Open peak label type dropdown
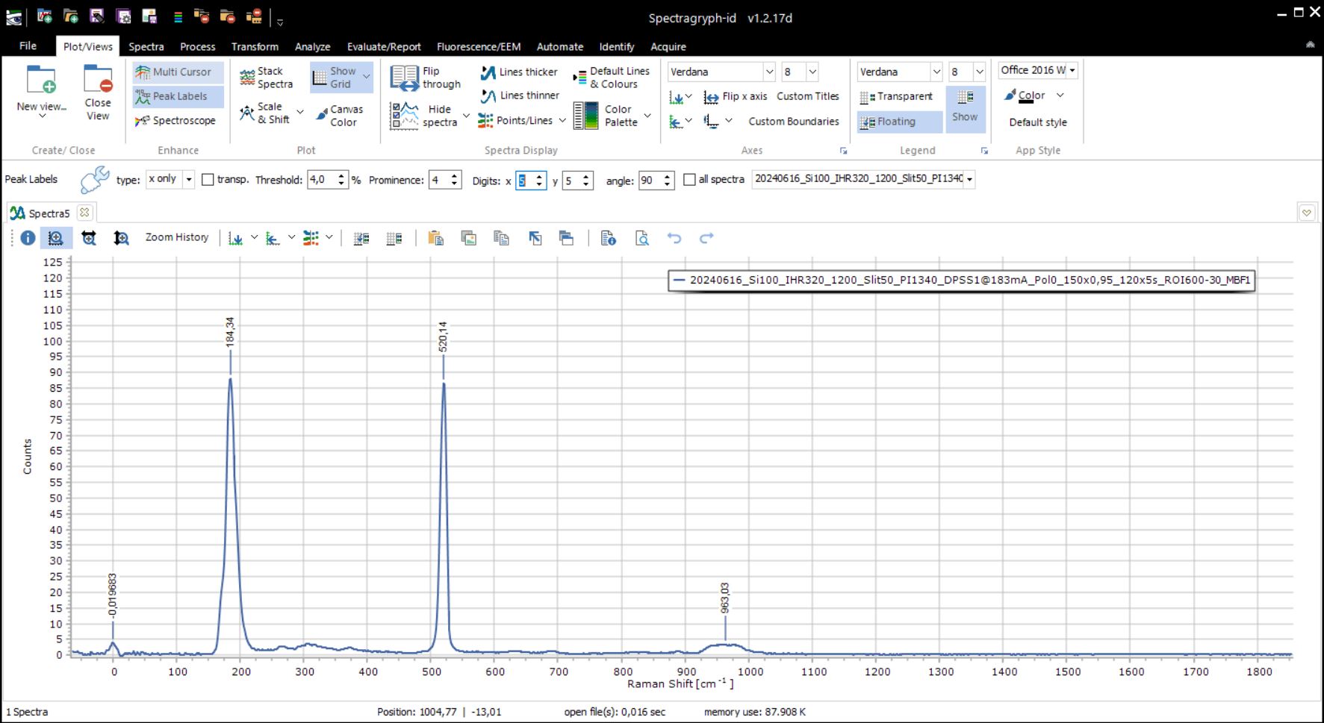 pos(189,179)
